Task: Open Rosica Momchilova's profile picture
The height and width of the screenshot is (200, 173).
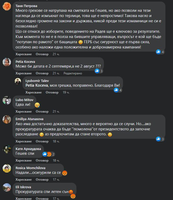Action: pos(7,168)
